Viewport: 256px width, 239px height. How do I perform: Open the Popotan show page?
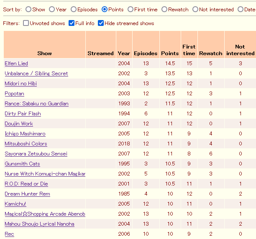pyautogui.click(x=14, y=94)
